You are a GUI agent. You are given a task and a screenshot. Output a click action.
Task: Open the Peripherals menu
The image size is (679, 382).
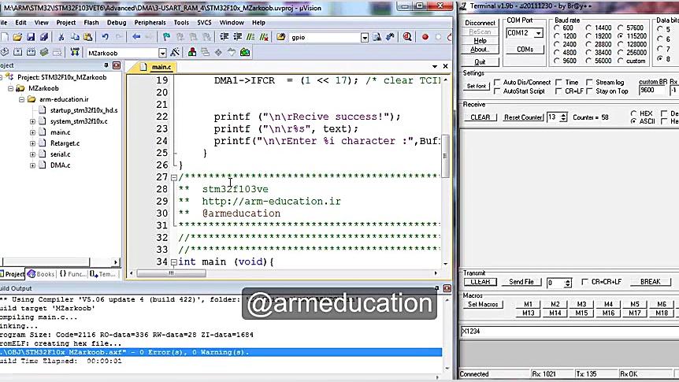(150, 23)
